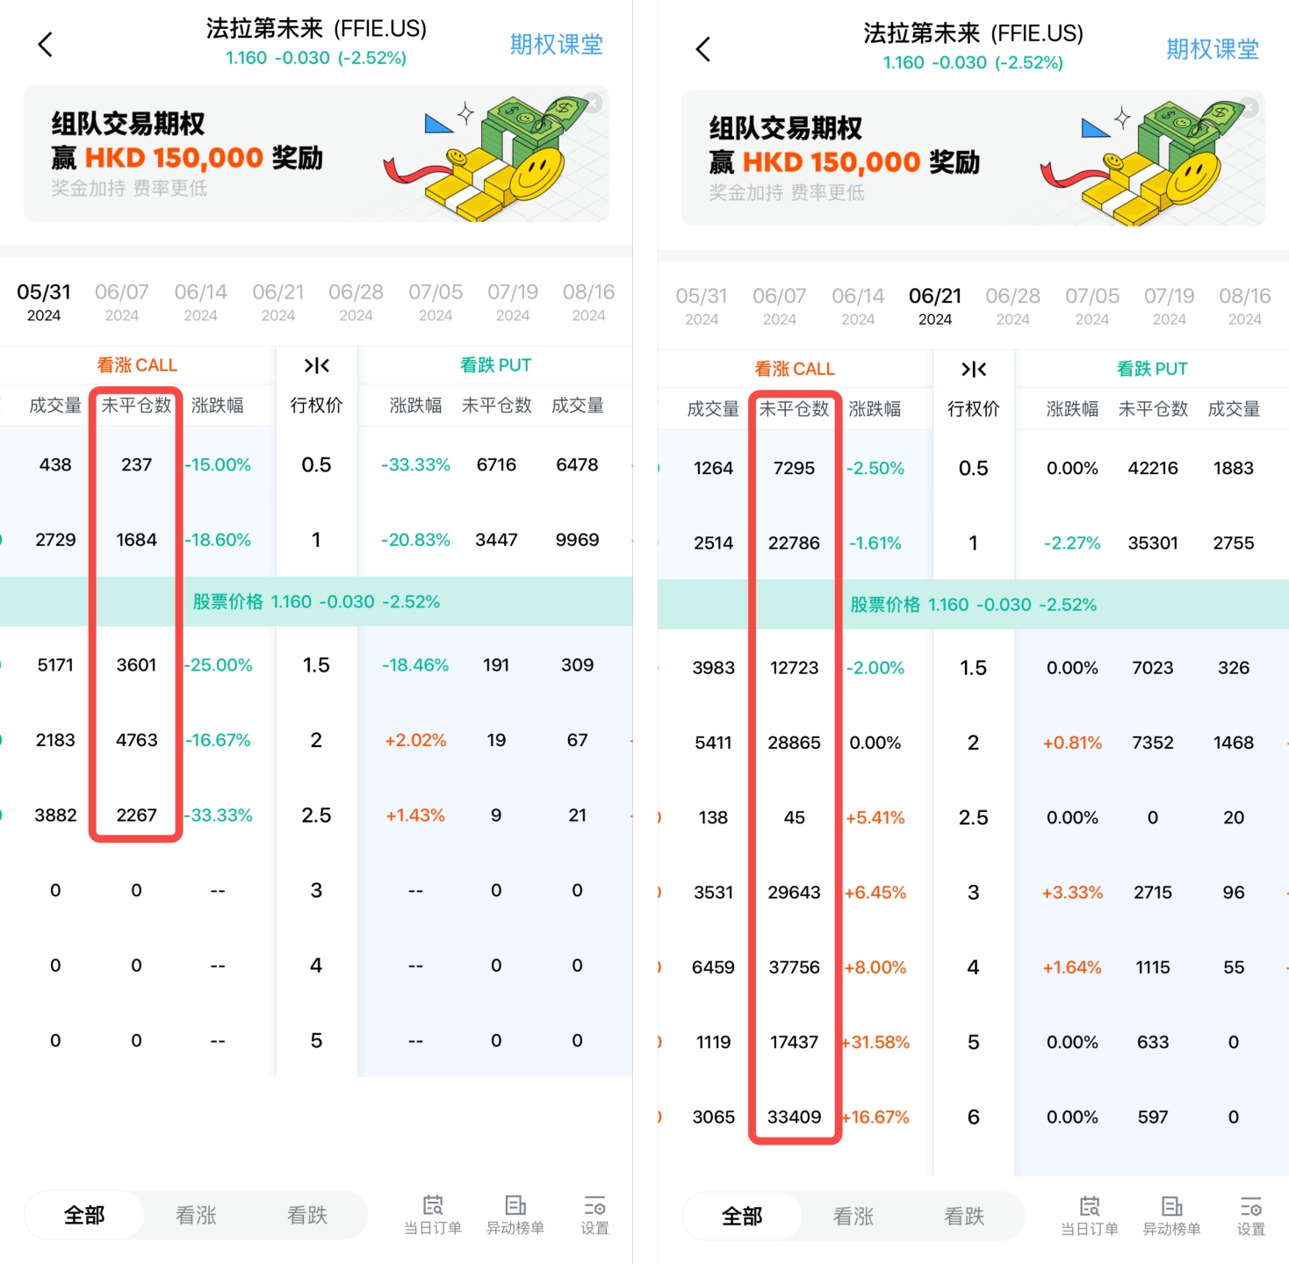This screenshot has width=1289, height=1264.
Task: Click the 行权价 column header in the right screen
Action: [x=974, y=409]
